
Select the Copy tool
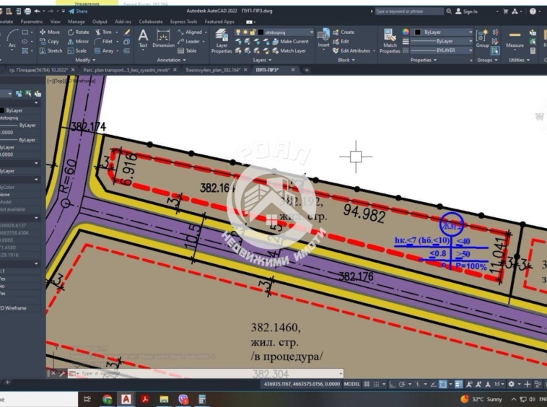tap(49, 42)
